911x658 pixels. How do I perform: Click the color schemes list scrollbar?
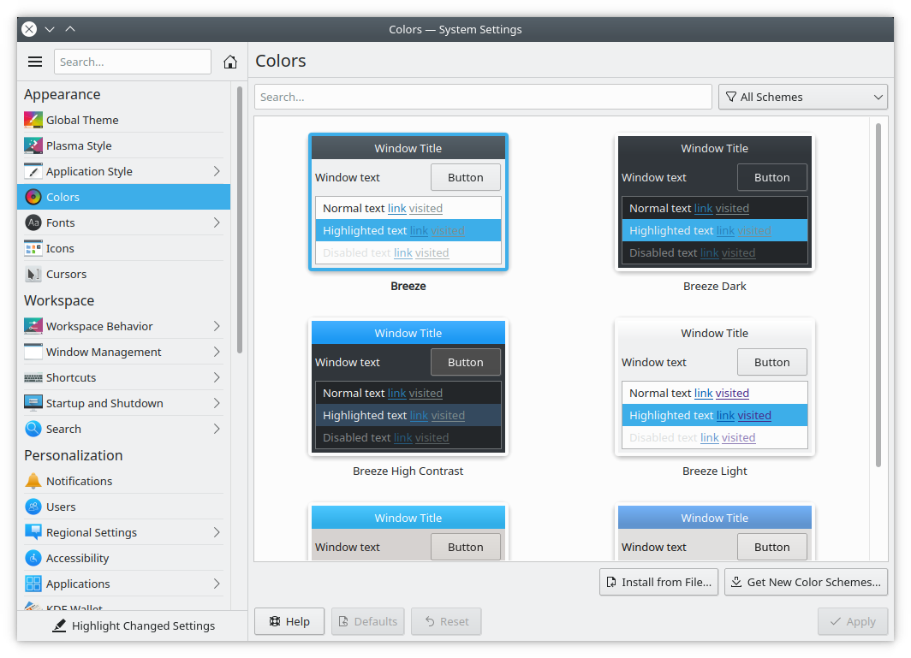[878, 294]
